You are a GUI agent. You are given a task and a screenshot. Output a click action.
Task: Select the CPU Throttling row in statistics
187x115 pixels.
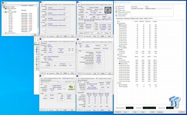[138, 86]
